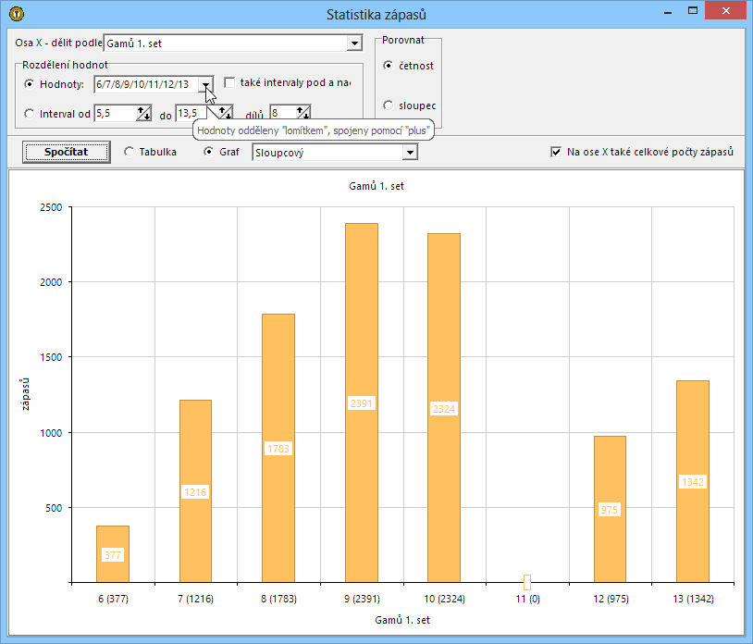This screenshot has height=644, width=753.
Task: Select the sloupec comparison option
Action: [389, 105]
